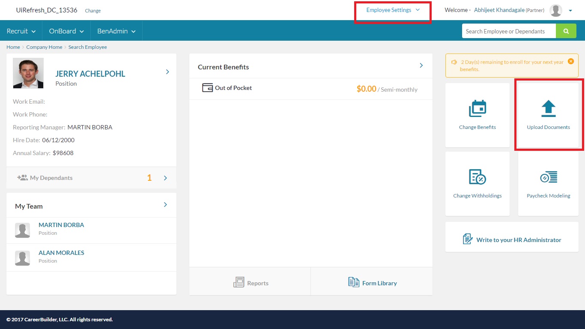Open the BenAdmin dropdown menu

click(x=116, y=31)
